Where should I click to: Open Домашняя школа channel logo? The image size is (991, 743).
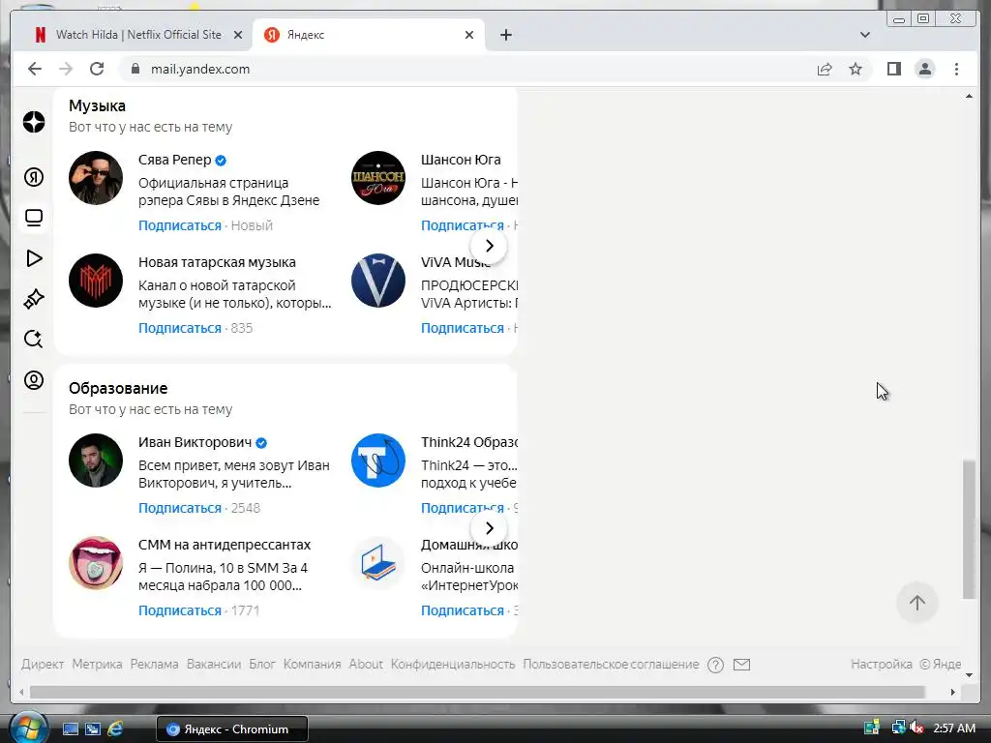coord(378,563)
